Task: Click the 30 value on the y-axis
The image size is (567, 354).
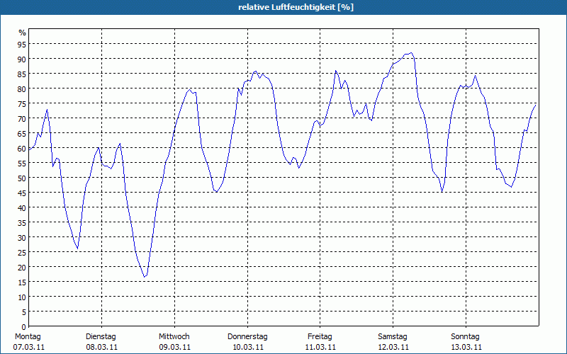Action: [22, 238]
